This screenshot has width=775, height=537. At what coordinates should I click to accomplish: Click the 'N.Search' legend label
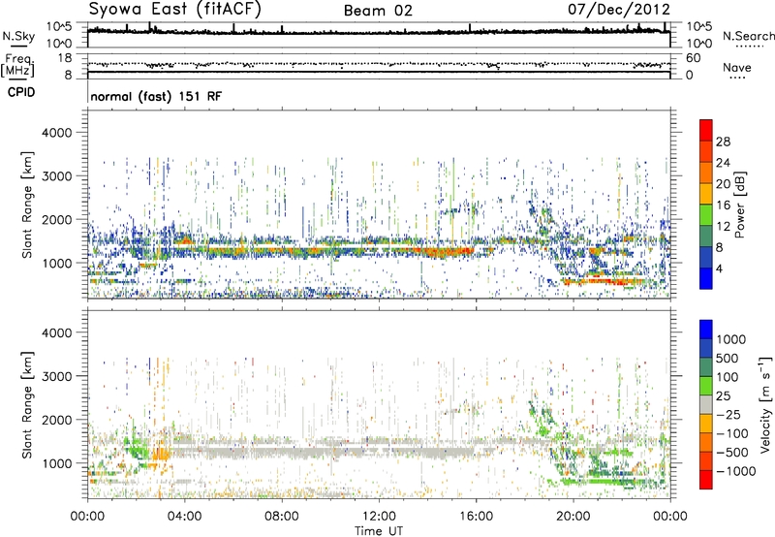[x=749, y=36]
